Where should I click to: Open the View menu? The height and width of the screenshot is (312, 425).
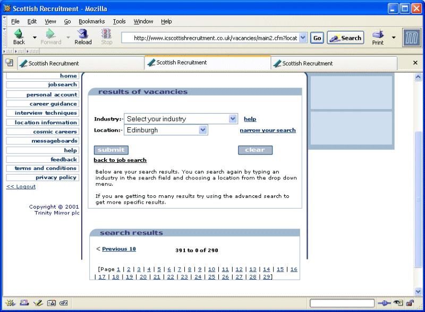pos(50,21)
